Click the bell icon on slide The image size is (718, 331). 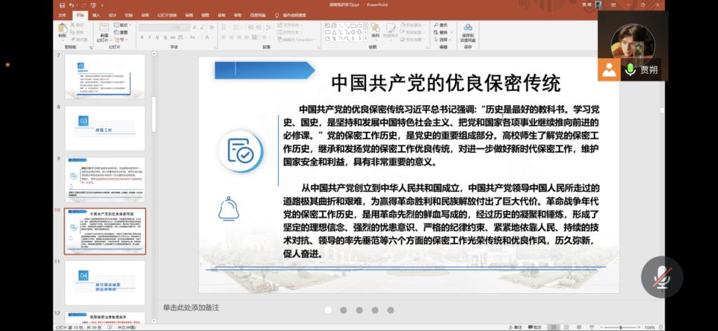tap(229, 209)
